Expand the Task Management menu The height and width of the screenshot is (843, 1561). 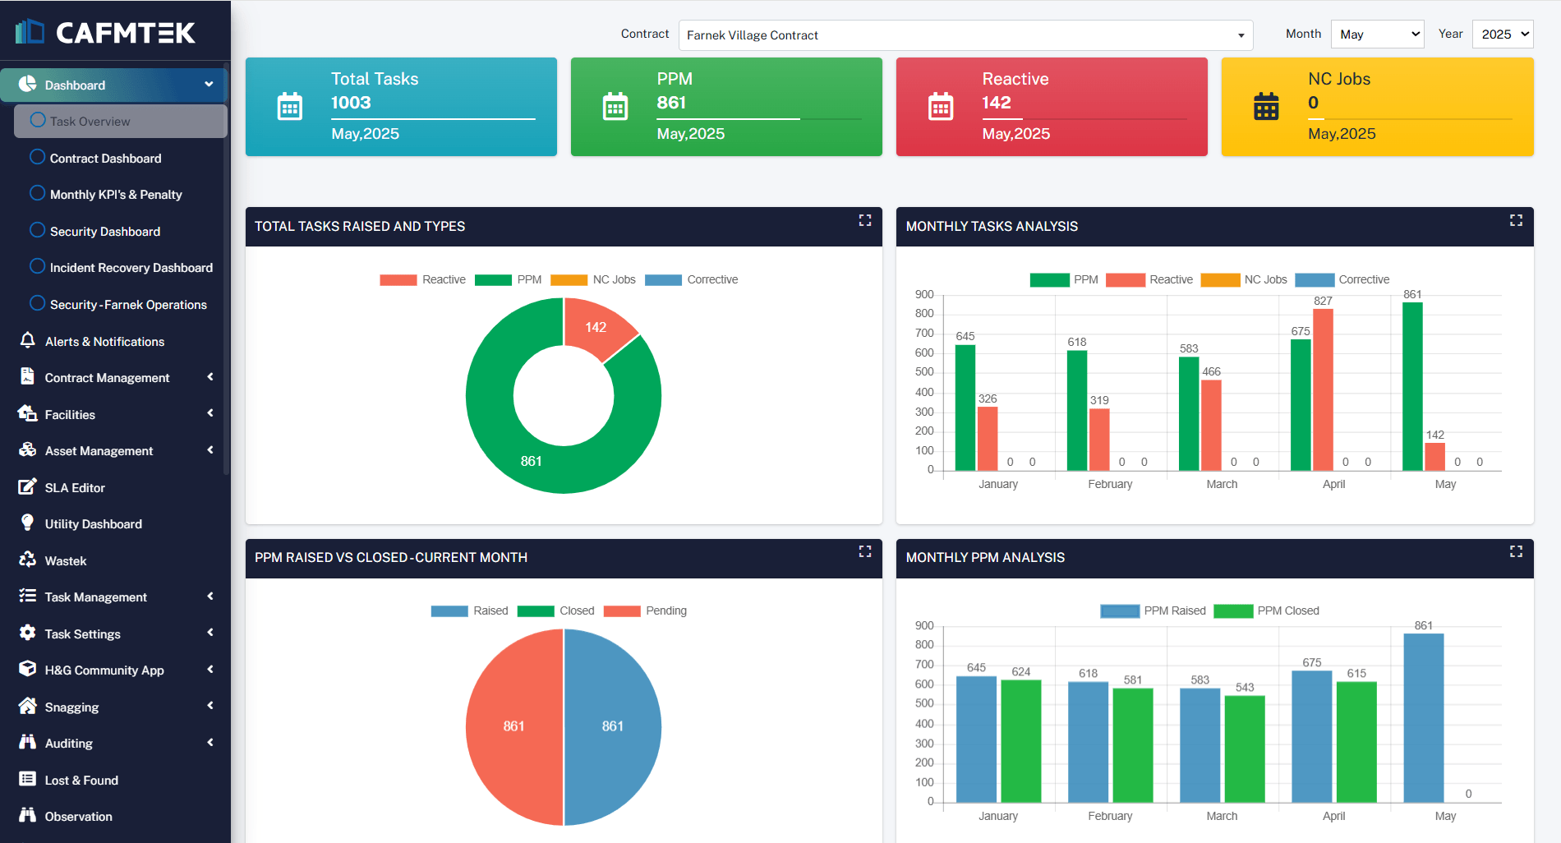tap(114, 597)
